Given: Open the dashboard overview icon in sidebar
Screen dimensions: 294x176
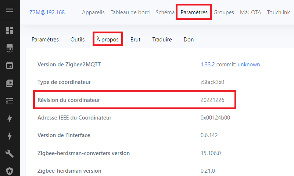Looking at the screenshot, I should pyautogui.click(x=10, y=30).
